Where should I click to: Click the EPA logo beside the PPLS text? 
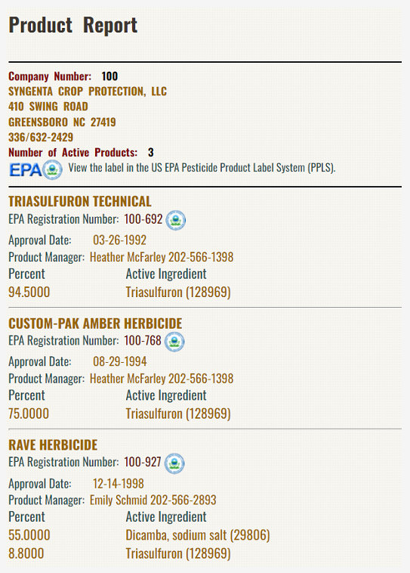click(x=35, y=170)
